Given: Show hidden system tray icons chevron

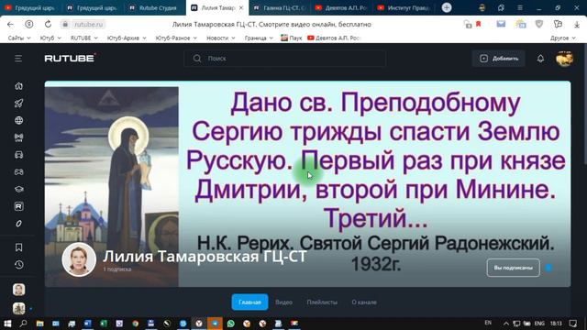Looking at the screenshot, I should coord(505,324).
